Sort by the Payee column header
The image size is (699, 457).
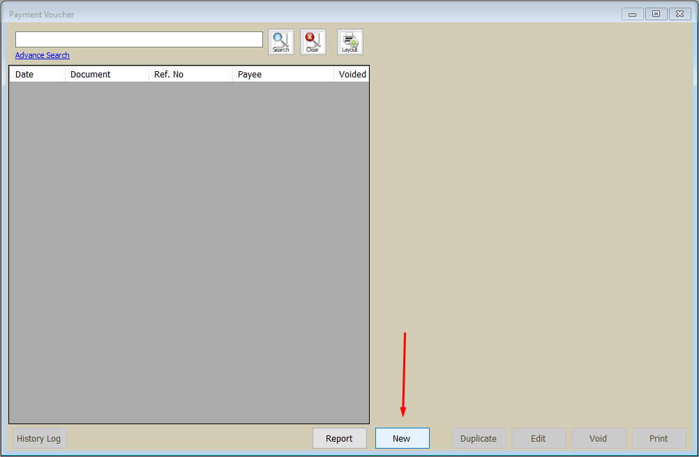click(283, 75)
